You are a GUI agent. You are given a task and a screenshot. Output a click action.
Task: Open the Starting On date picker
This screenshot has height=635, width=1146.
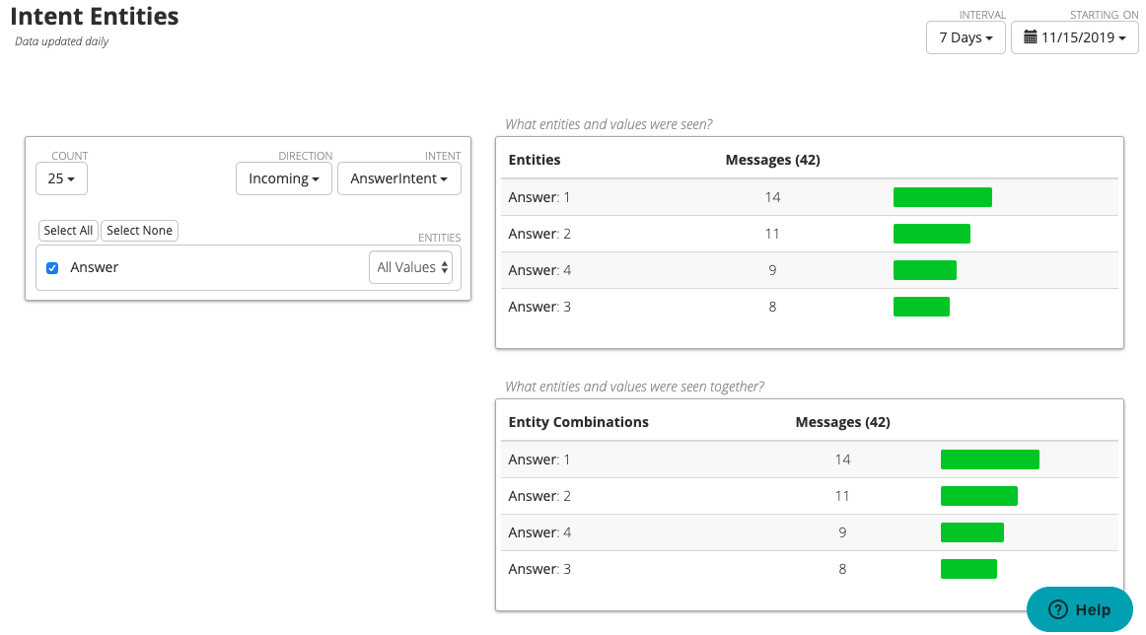point(1074,37)
